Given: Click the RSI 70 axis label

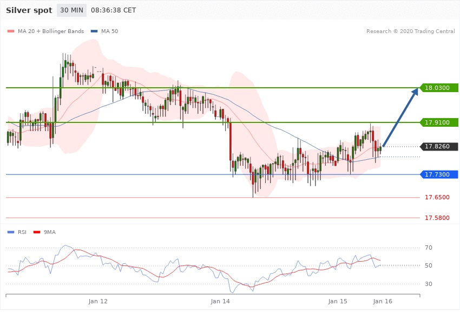Looking at the screenshot, I should pos(428,248).
